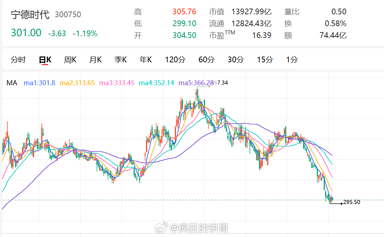Viewport: 384px width, 237px height.
Task: Click the turnover rate 0.58%
Action: click(x=335, y=23)
